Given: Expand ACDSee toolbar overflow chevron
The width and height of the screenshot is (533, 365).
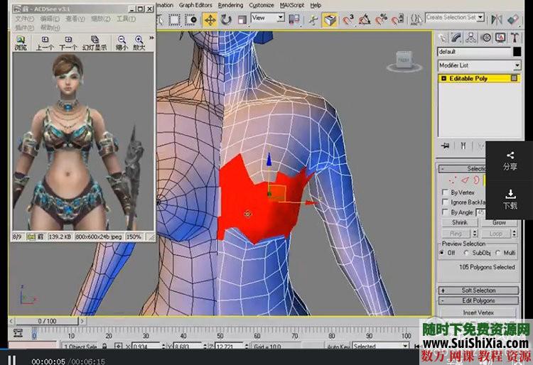Looking at the screenshot, I should [151, 38].
